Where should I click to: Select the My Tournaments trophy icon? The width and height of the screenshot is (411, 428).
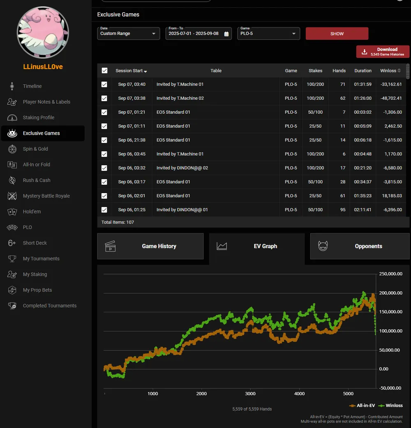tap(12, 259)
